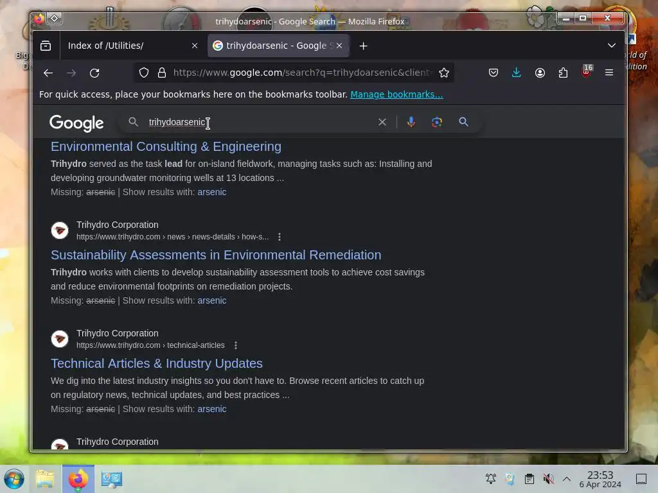The width and height of the screenshot is (658, 493).
Task: Select the trihydoarsenic Google Search tab
Action: 278,46
